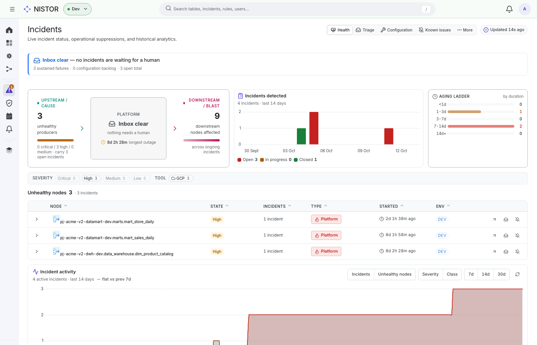Select the Platform inbox clear card
The height and width of the screenshot is (345, 537).
tap(128, 128)
